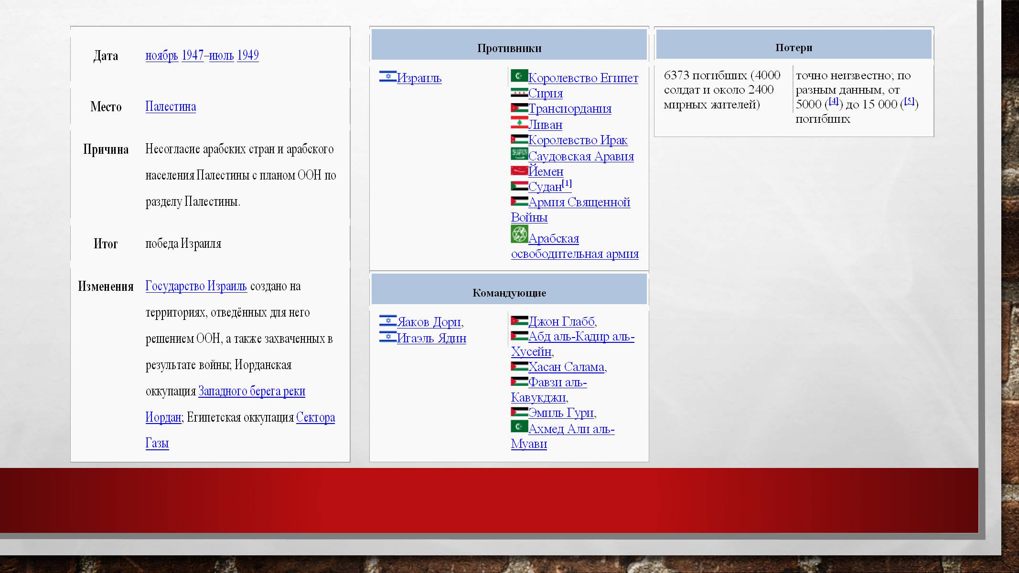Open the Сирия link
Viewport: 1019px width, 573px height.
coord(545,93)
